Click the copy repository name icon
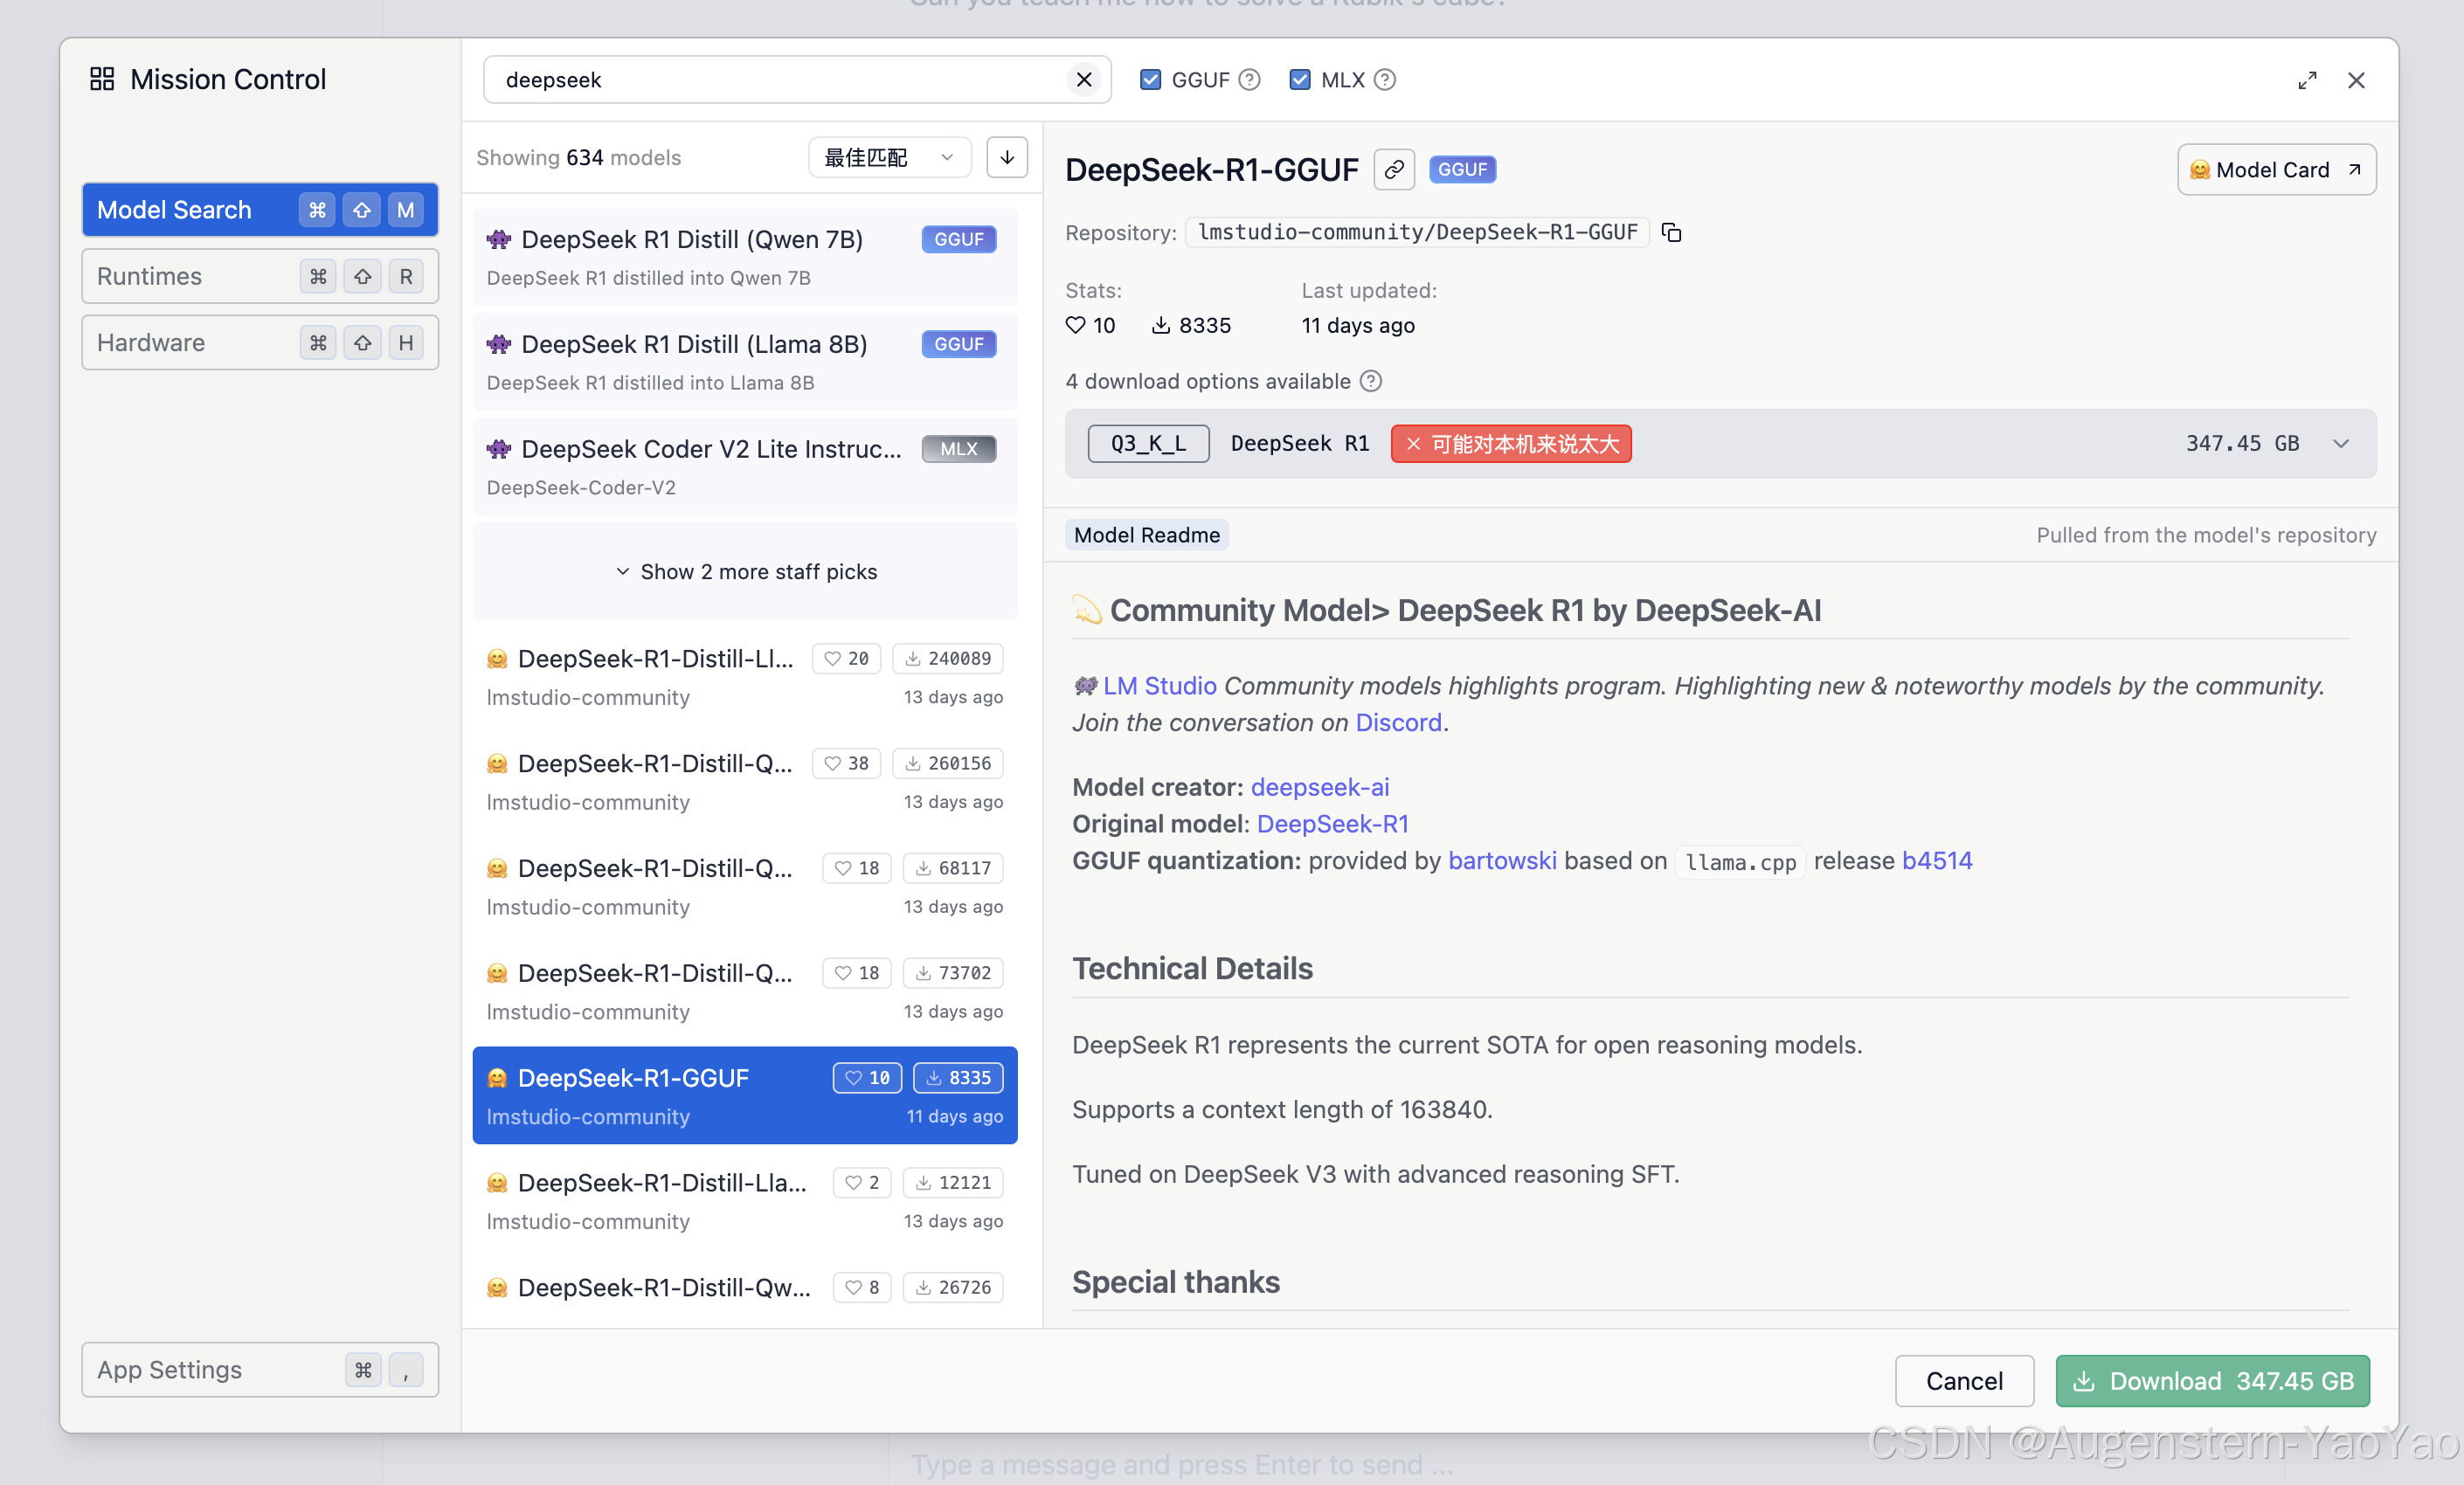The width and height of the screenshot is (2464, 1485). pyautogui.click(x=1671, y=232)
